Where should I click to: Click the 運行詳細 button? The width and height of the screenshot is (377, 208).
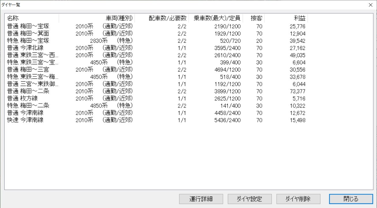click(x=201, y=199)
